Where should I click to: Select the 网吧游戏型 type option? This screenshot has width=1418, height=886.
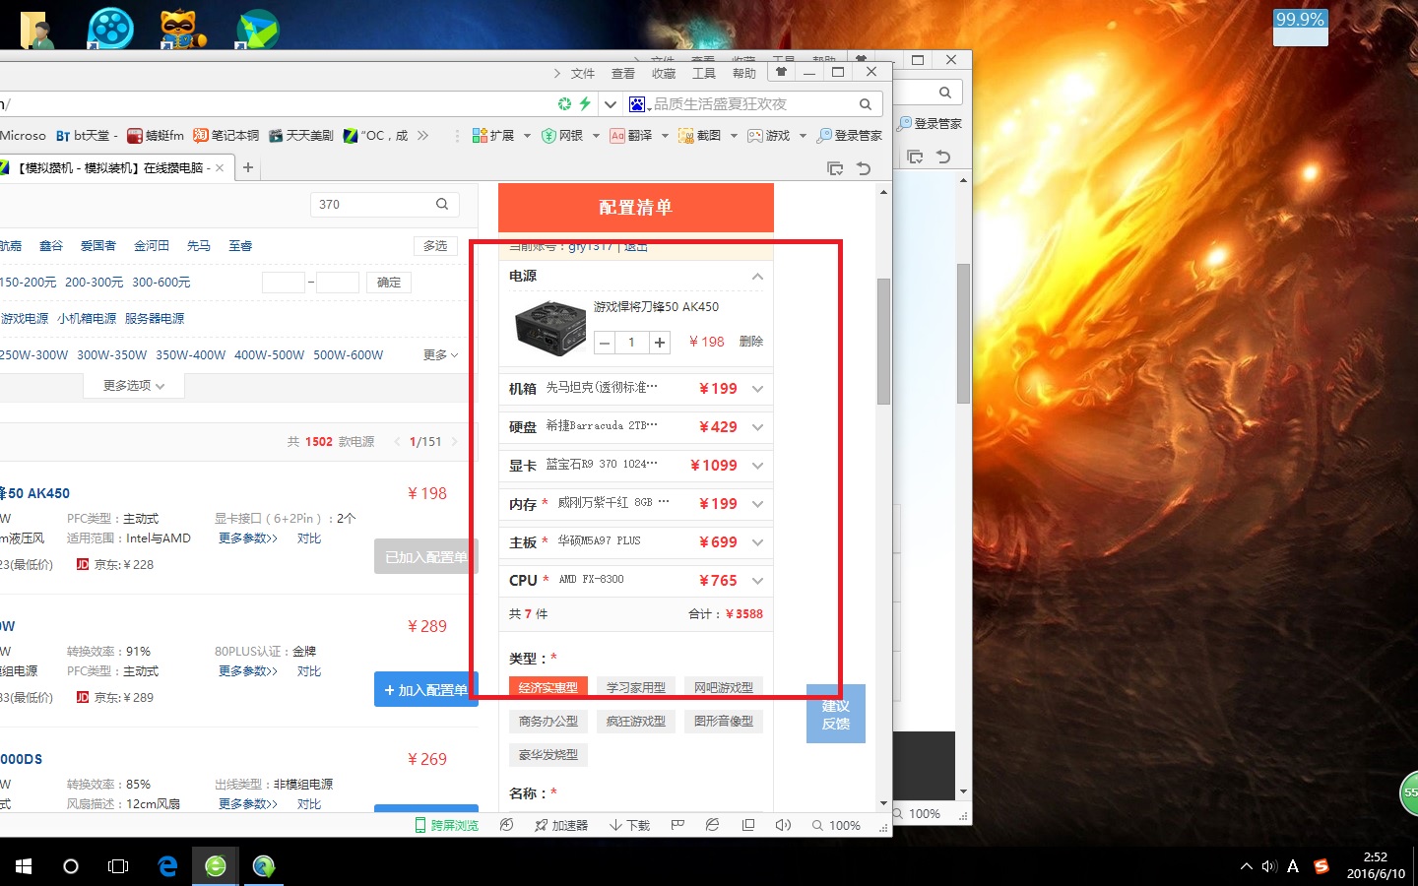pos(724,688)
